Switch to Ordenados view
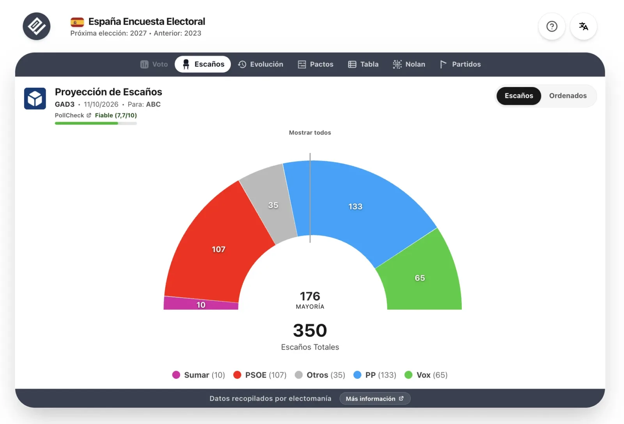Image resolution: width=624 pixels, height=424 pixels. (x=568, y=96)
